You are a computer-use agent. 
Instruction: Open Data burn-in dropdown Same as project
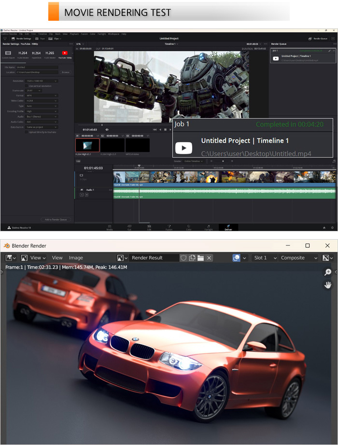42,127
